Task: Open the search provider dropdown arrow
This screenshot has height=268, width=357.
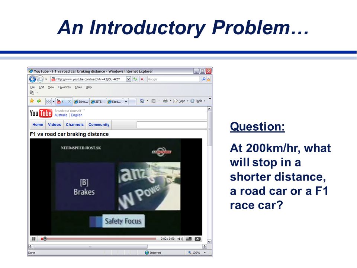Action: coord(208,79)
